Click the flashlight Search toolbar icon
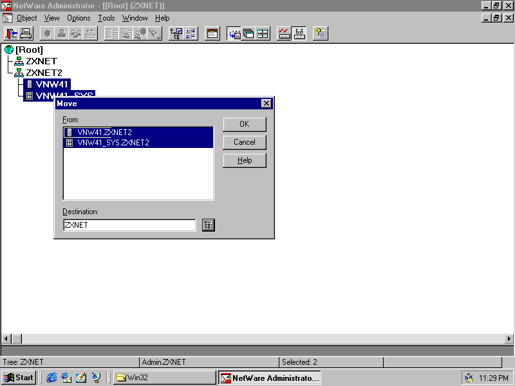Viewport: 515px width, 386px height. tap(154, 33)
